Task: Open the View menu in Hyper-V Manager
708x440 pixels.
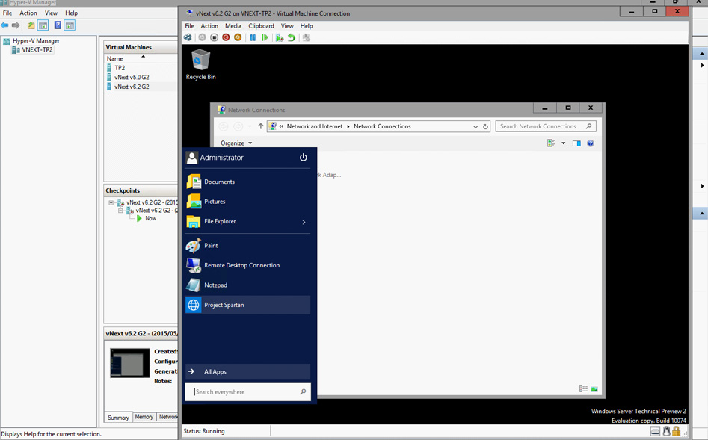Action: (51, 13)
